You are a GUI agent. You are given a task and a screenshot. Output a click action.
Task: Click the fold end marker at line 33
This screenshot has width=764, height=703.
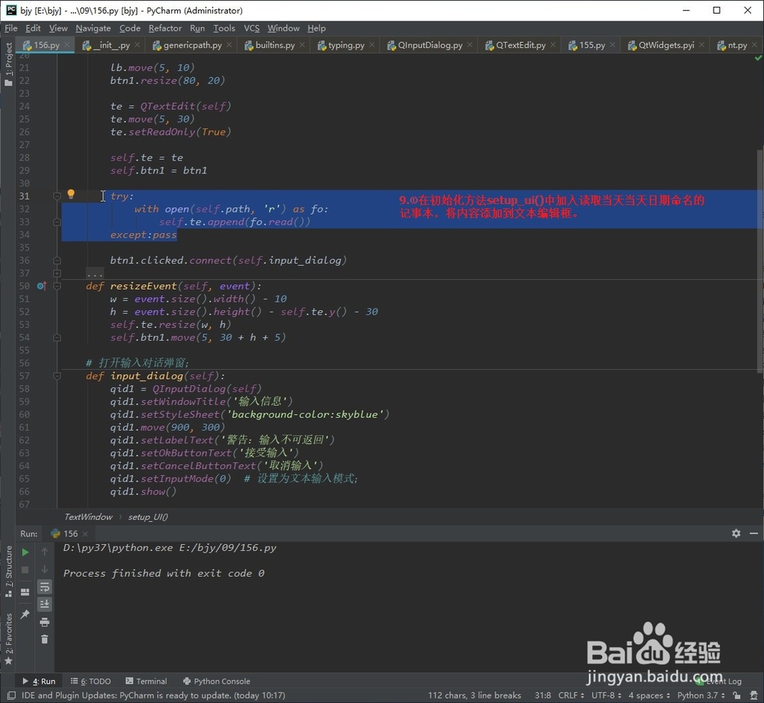pyautogui.click(x=57, y=222)
